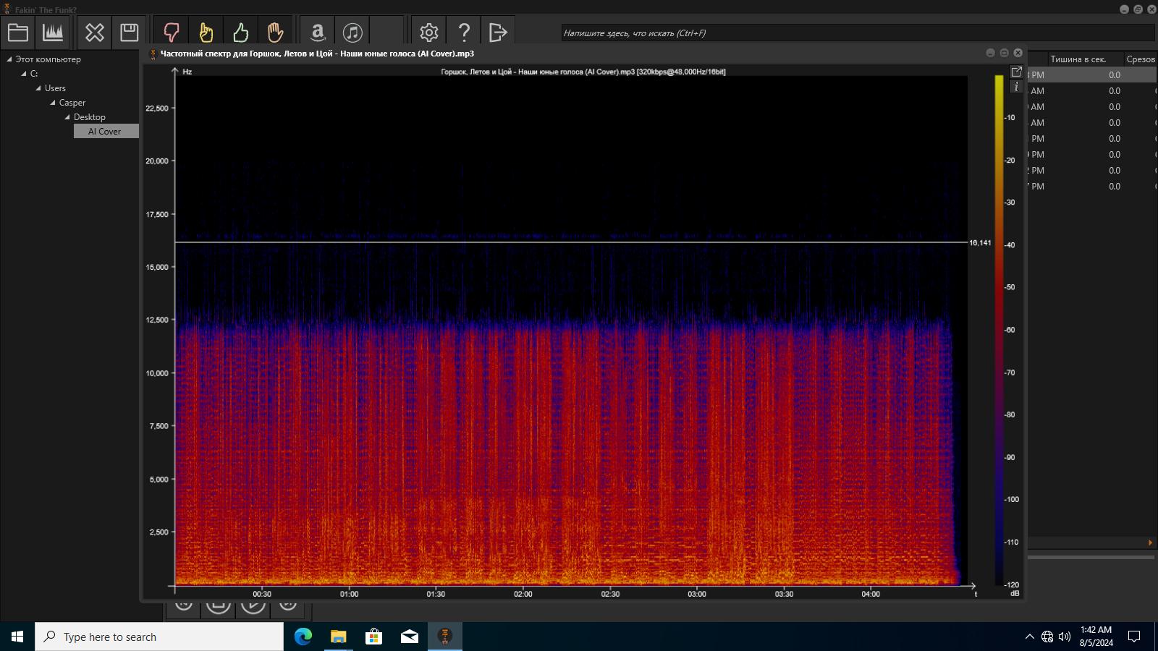Click the save floppy disk icon

tap(130, 33)
